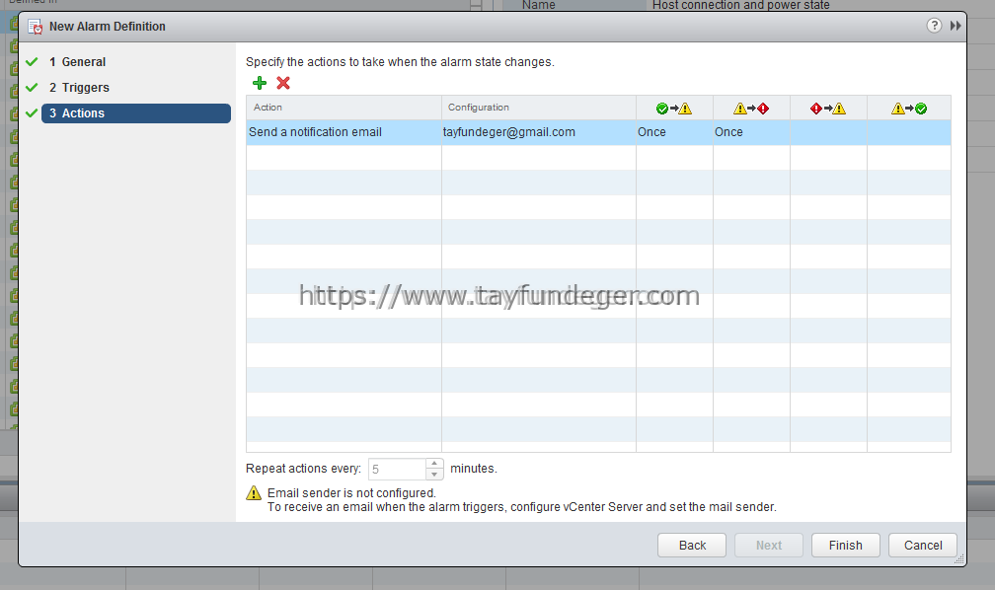
Task: Click empty critical-to-warning cell in email row
Action: pyautogui.click(x=828, y=132)
